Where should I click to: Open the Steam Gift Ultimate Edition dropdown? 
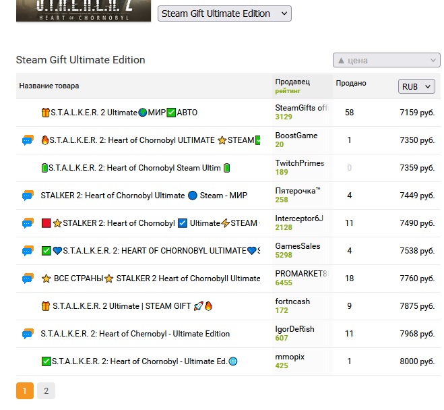[x=224, y=13]
